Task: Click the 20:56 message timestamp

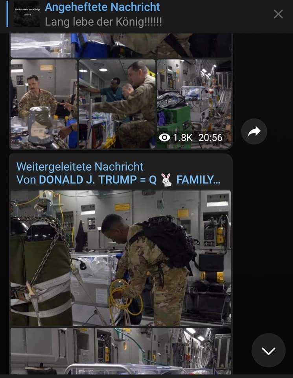Action: click(210, 138)
